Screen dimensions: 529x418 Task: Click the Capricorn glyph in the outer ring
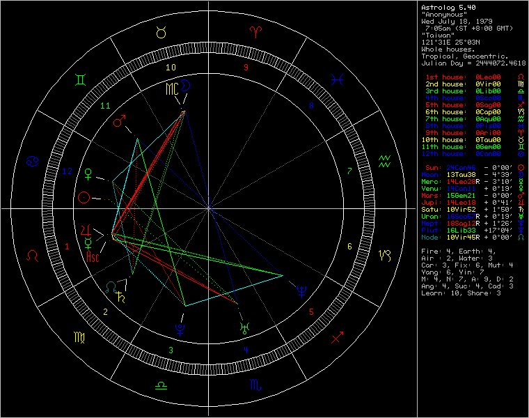tap(384, 256)
